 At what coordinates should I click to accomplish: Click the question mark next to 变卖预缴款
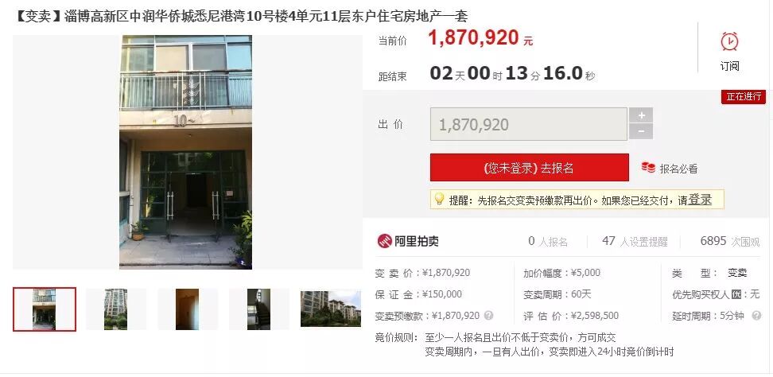[488, 316]
